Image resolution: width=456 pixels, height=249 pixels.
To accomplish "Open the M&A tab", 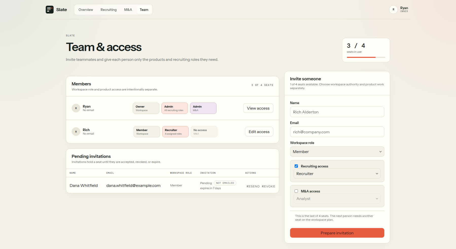I will 128,10.
